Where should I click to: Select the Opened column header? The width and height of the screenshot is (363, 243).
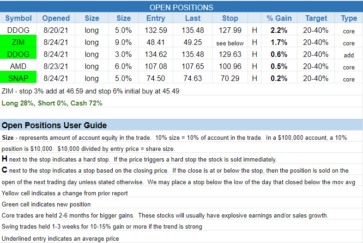[56, 18]
